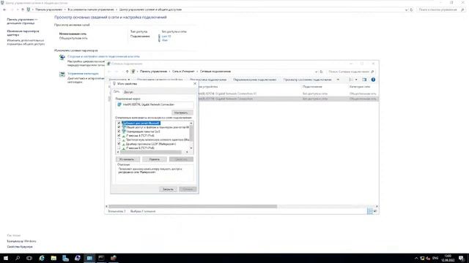Uncheck Общий доступ к файлам и принтерам checkbox
This screenshot has height=263, width=469.
119,127
